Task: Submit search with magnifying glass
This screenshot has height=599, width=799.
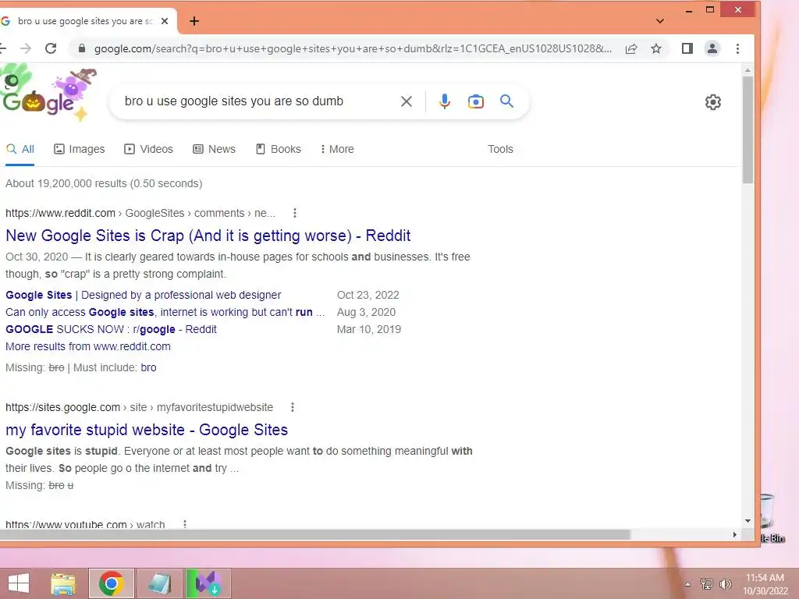Action: [x=506, y=101]
